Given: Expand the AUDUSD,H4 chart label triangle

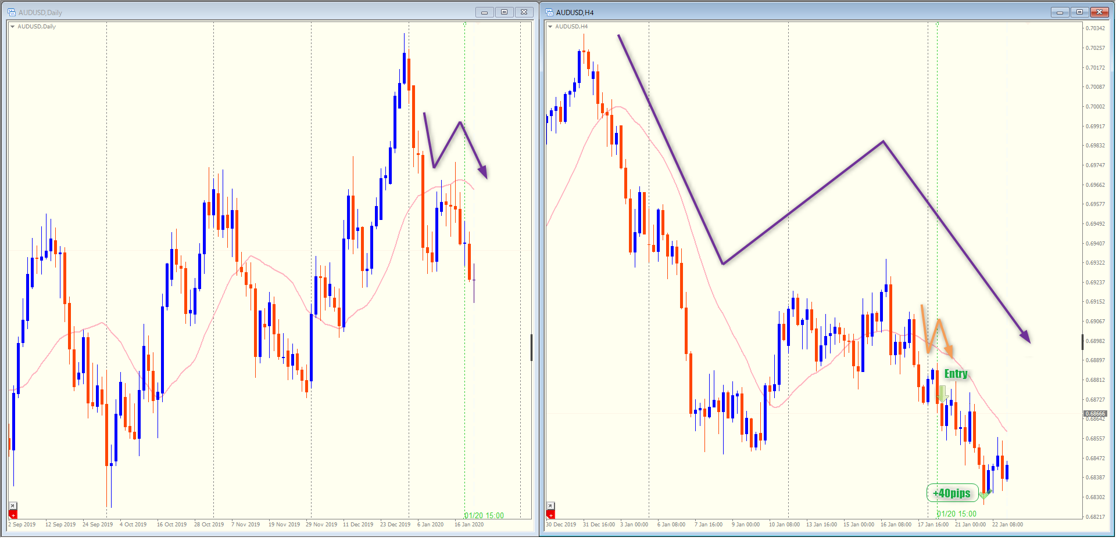Looking at the screenshot, I should pos(550,27).
